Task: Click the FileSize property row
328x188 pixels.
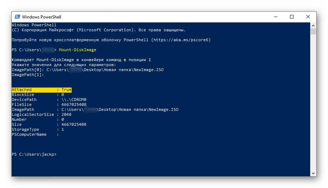Action: pos(49,105)
